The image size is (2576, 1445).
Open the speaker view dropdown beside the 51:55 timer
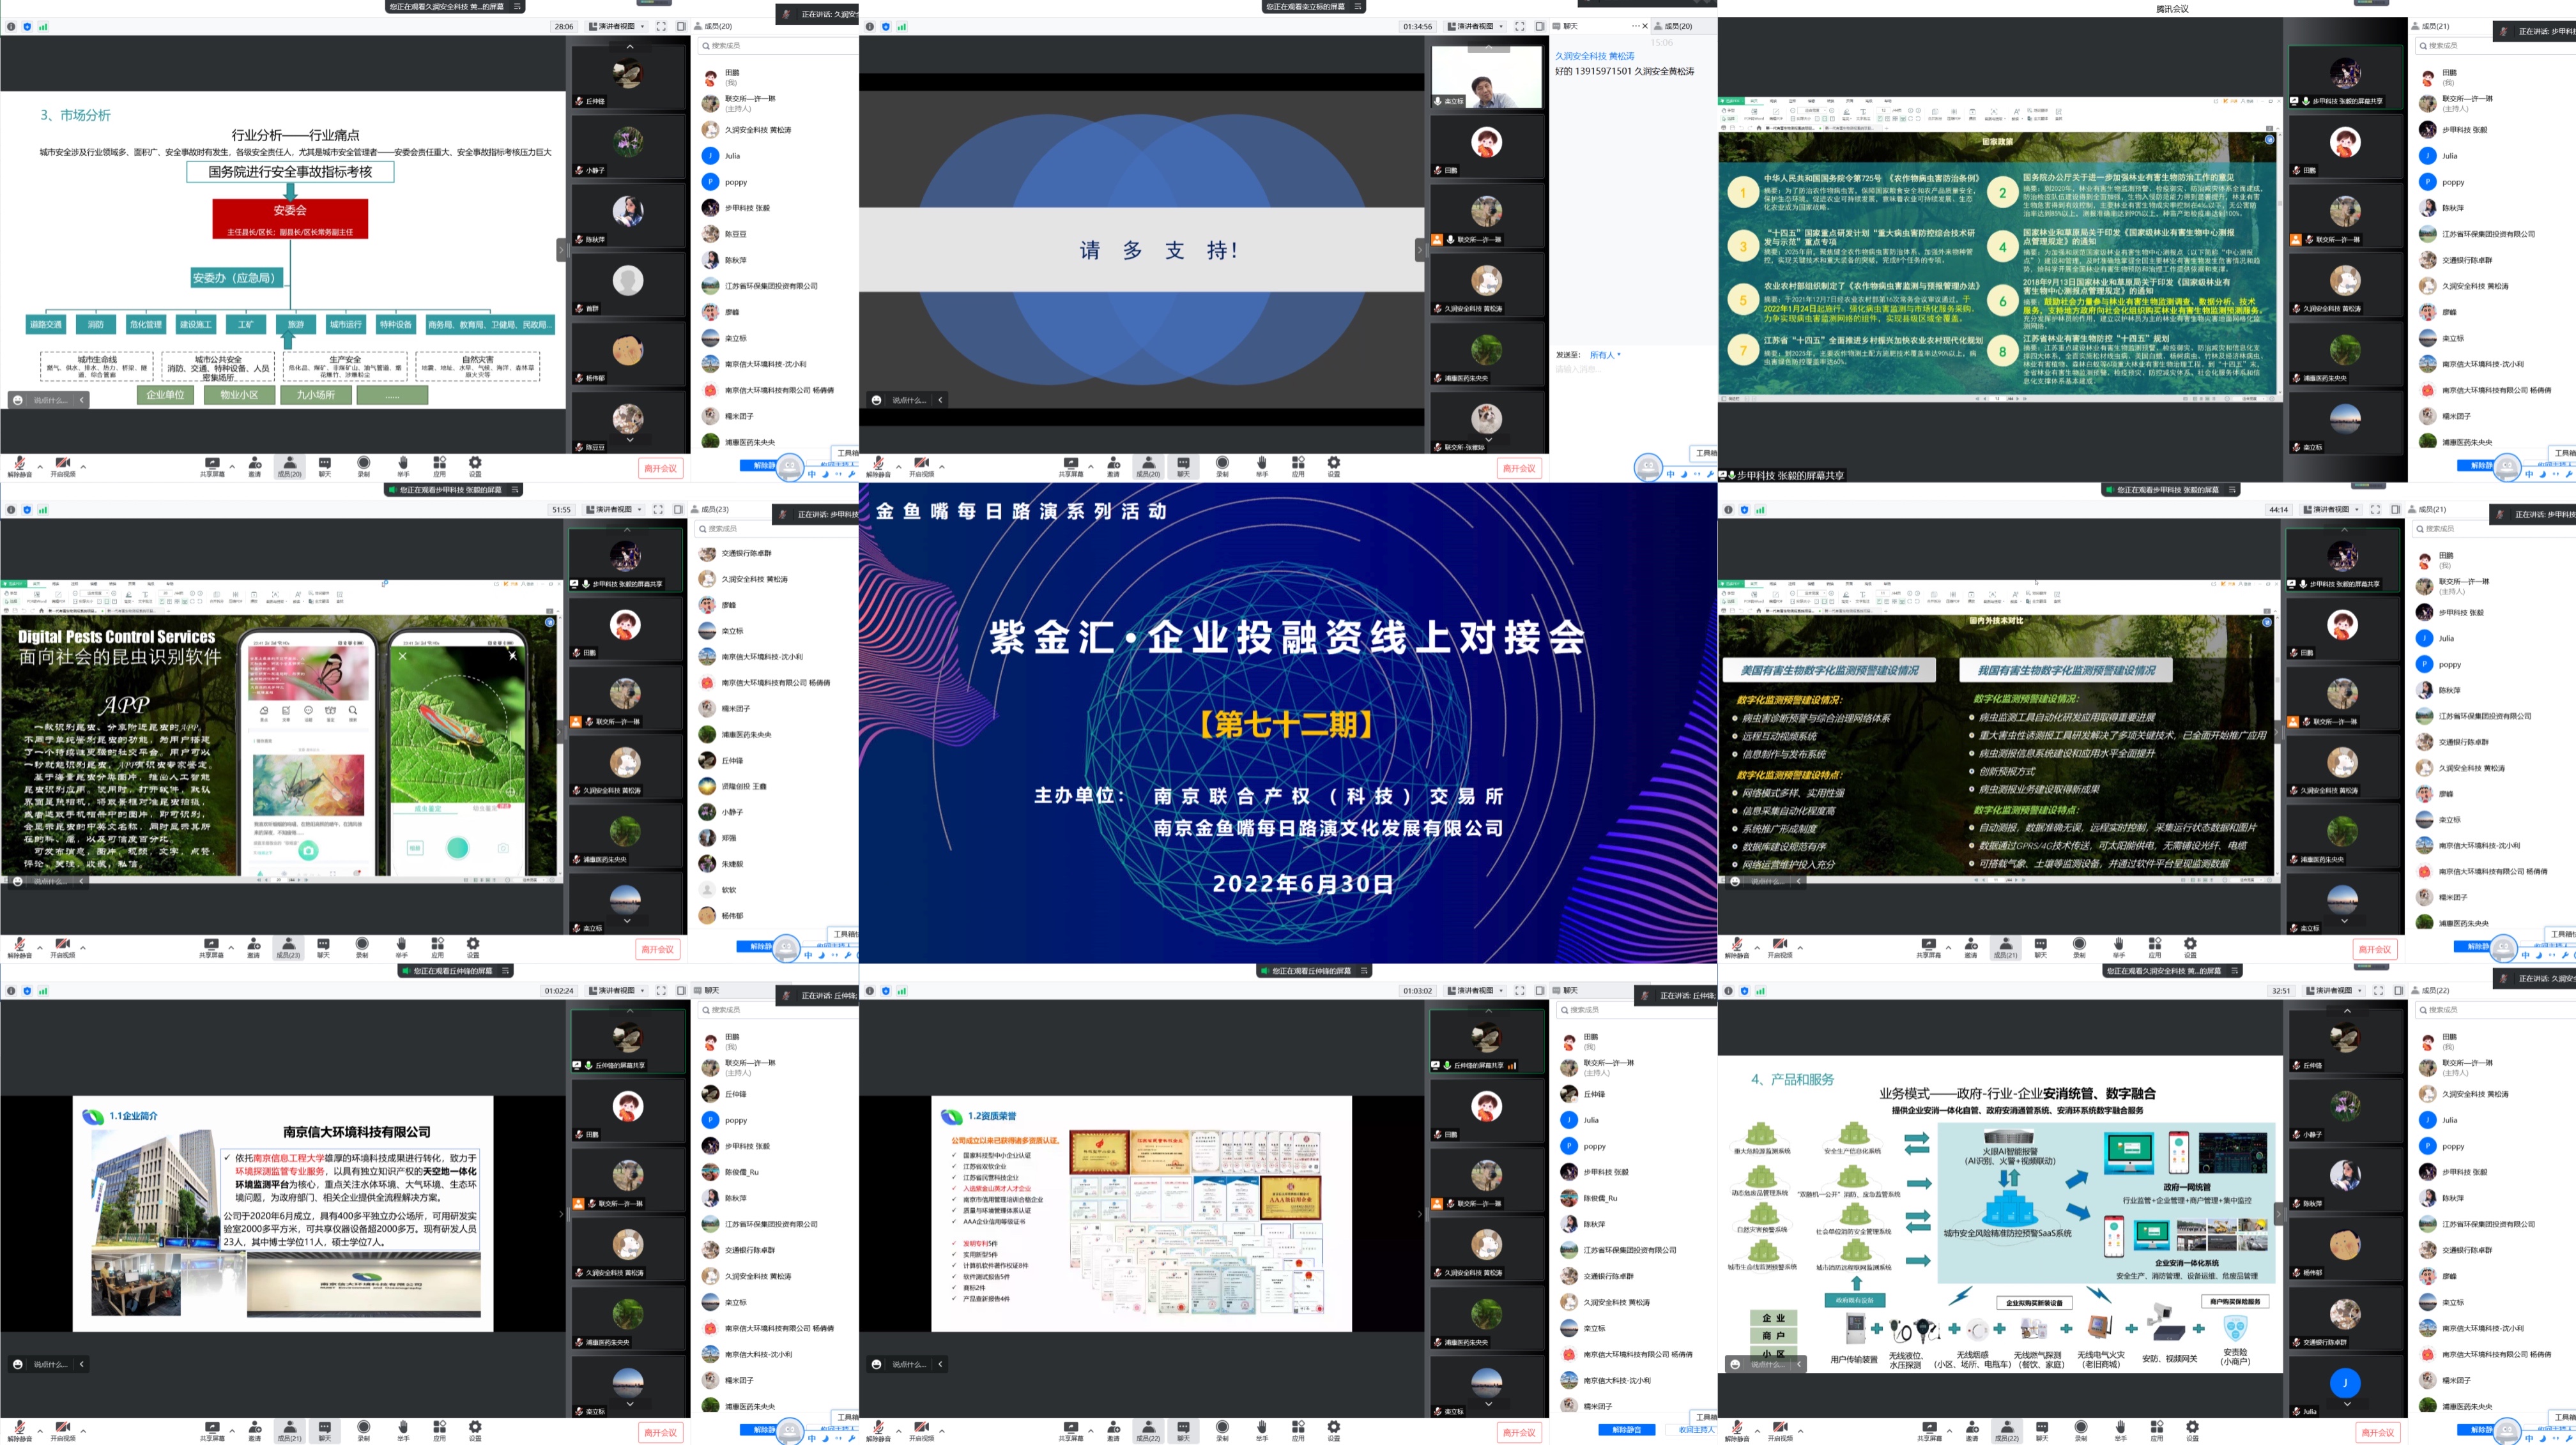[x=613, y=510]
